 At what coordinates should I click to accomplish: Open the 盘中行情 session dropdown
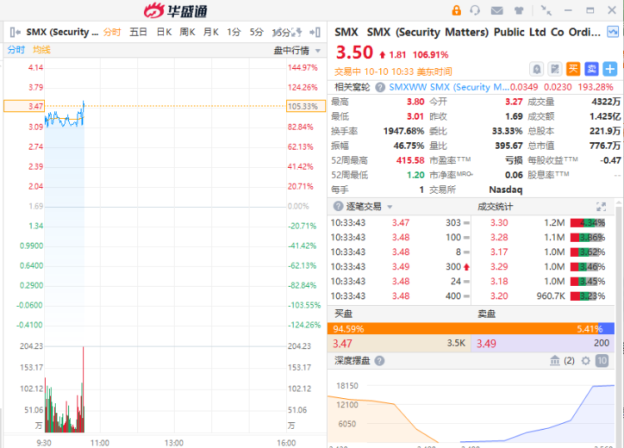click(297, 51)
